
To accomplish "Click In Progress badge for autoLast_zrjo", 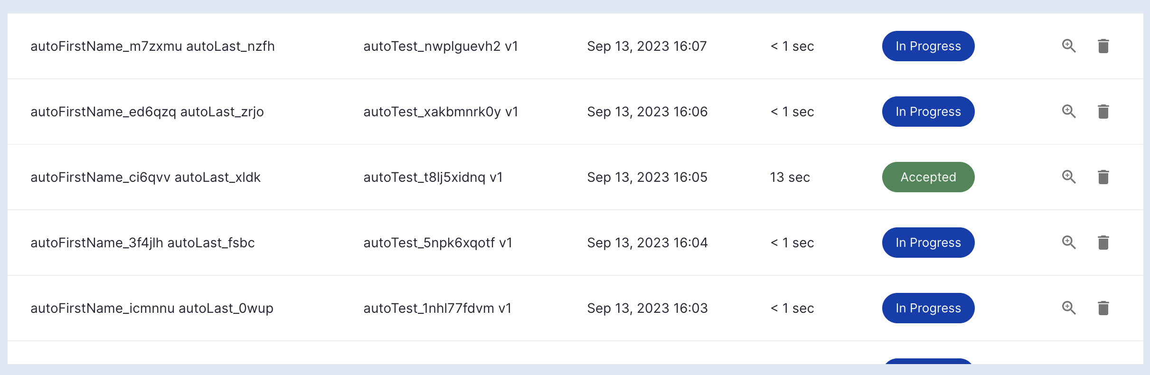I will (928, 112).
